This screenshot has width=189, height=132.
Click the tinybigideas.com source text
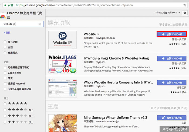pos(105,38)
